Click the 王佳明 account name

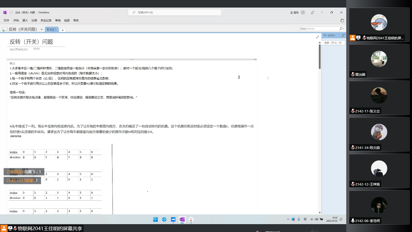tap(294, 12)
